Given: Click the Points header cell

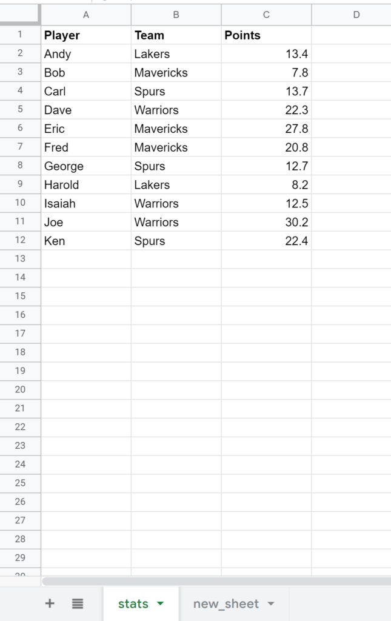Looking at the screenshot, I should (x=266, y=35).
